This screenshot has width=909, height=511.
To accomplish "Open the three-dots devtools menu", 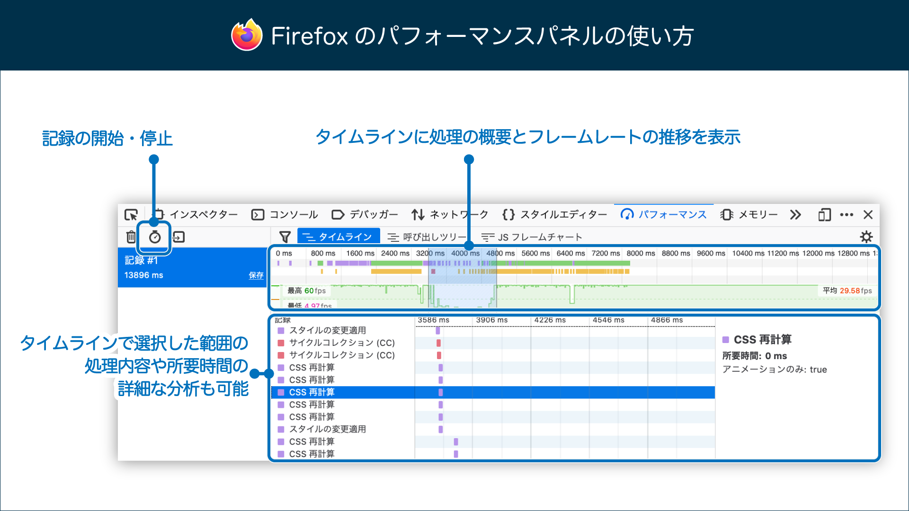I will [x=847, y=215].
